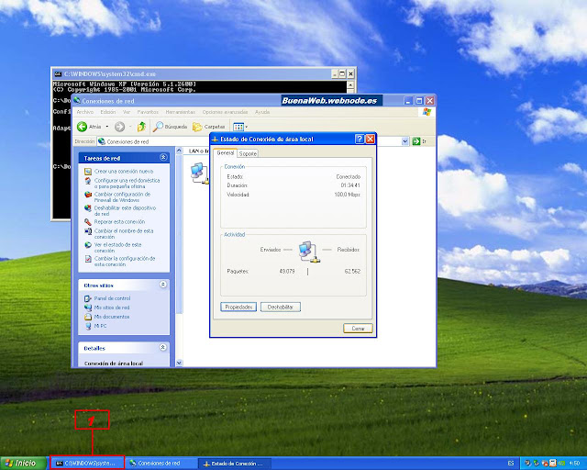The height and width of the screenshot is (470, 587).
Task: Click the red shield security tray icon
Action: [x=545, y=464]
